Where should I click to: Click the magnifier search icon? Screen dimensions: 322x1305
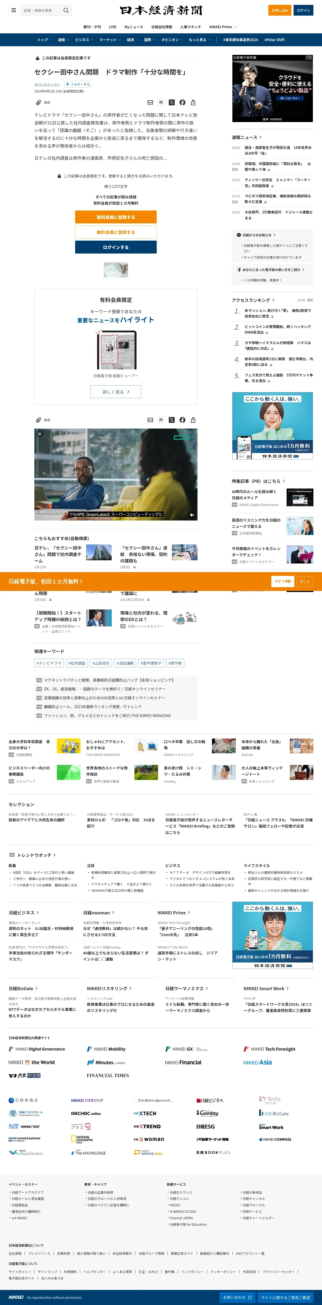tap(66, 10)
